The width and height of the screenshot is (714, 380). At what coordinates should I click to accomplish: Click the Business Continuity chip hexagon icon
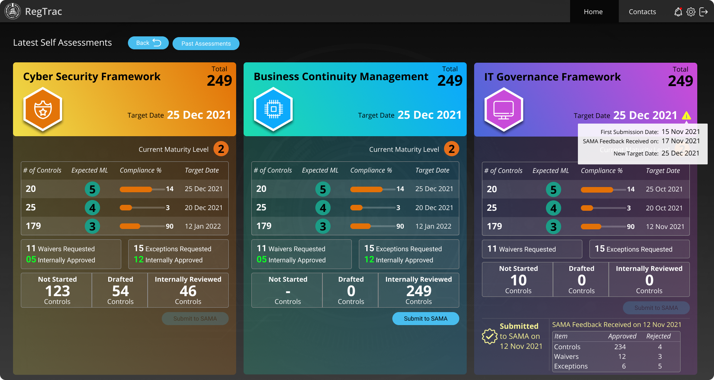(x=273, y=109)
